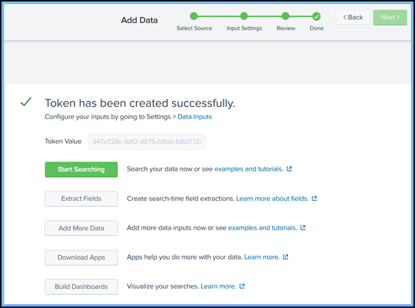Image resolution: width=415 pixels, height=308 pixels.
Task: Click the Build Dashboards button
Action: tap(81, 287)
